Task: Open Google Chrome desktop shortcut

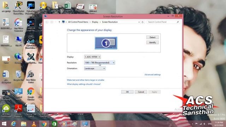Action: click(x=31, y=94)
